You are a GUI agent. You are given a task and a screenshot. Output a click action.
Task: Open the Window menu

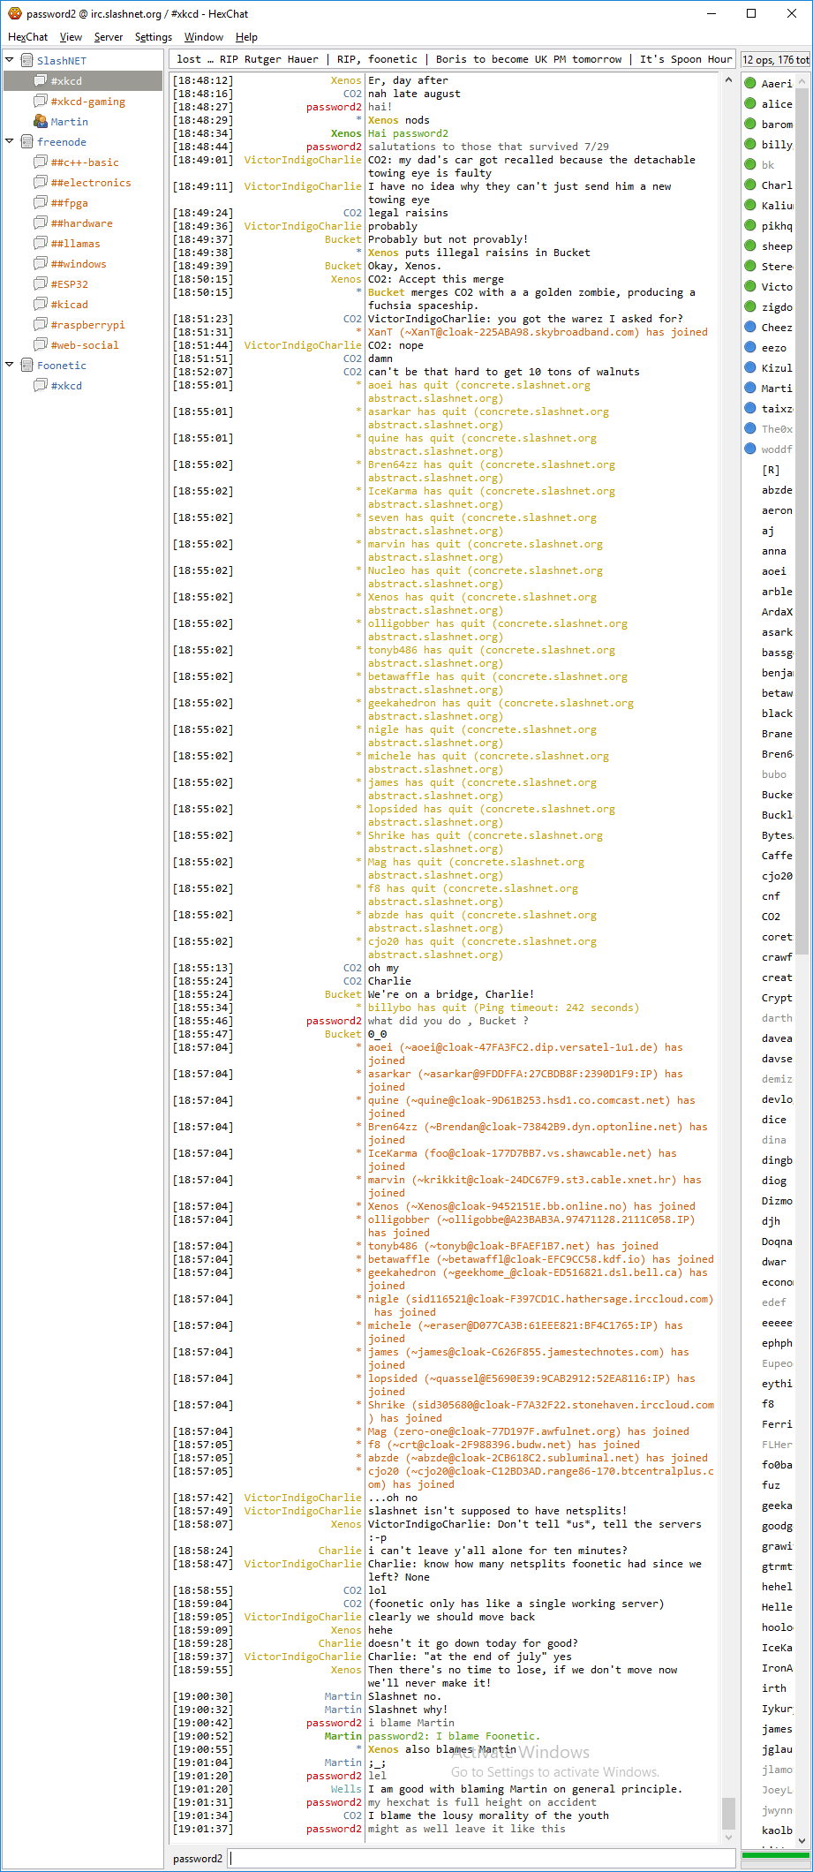[x=203, y=37]
